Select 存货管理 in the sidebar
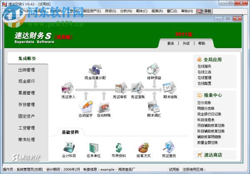The image size is (250, 174). coord(27,104)
